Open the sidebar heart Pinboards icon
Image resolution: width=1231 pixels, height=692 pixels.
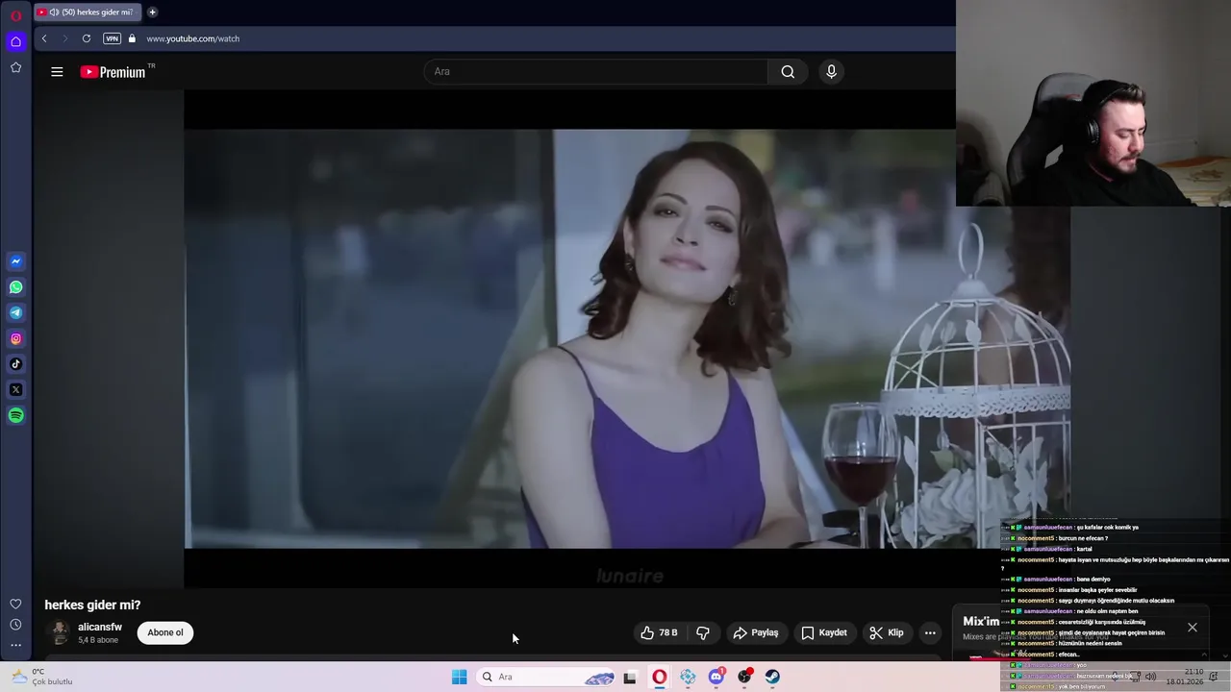pos(15,604)
